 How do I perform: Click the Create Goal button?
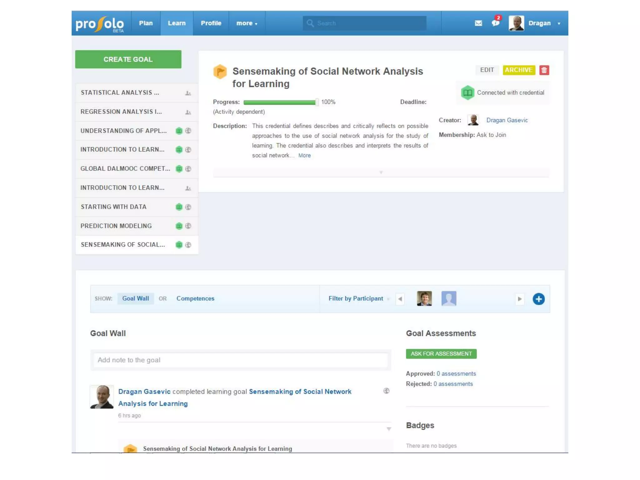tap(128, 59)
